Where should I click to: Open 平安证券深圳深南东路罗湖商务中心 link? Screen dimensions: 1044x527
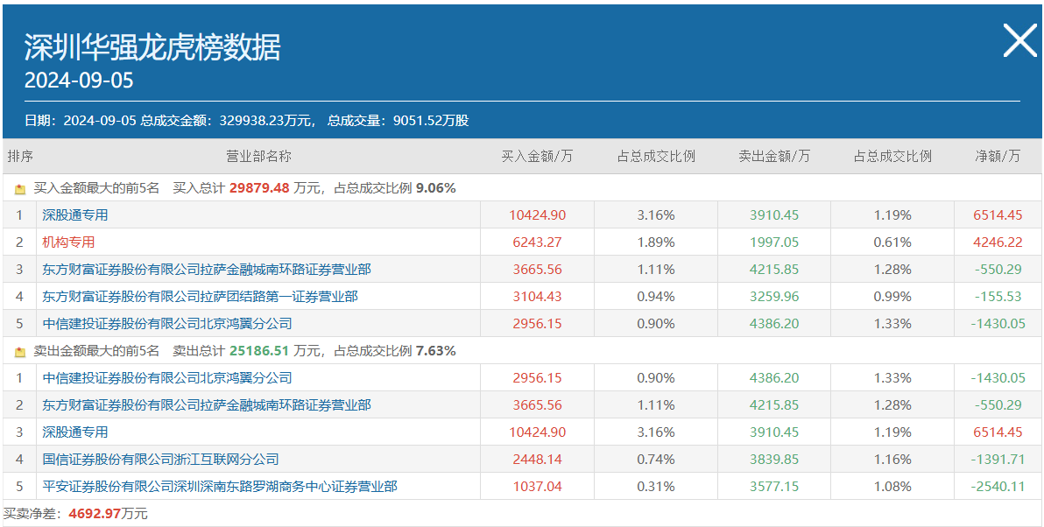[x=220, y=486]
